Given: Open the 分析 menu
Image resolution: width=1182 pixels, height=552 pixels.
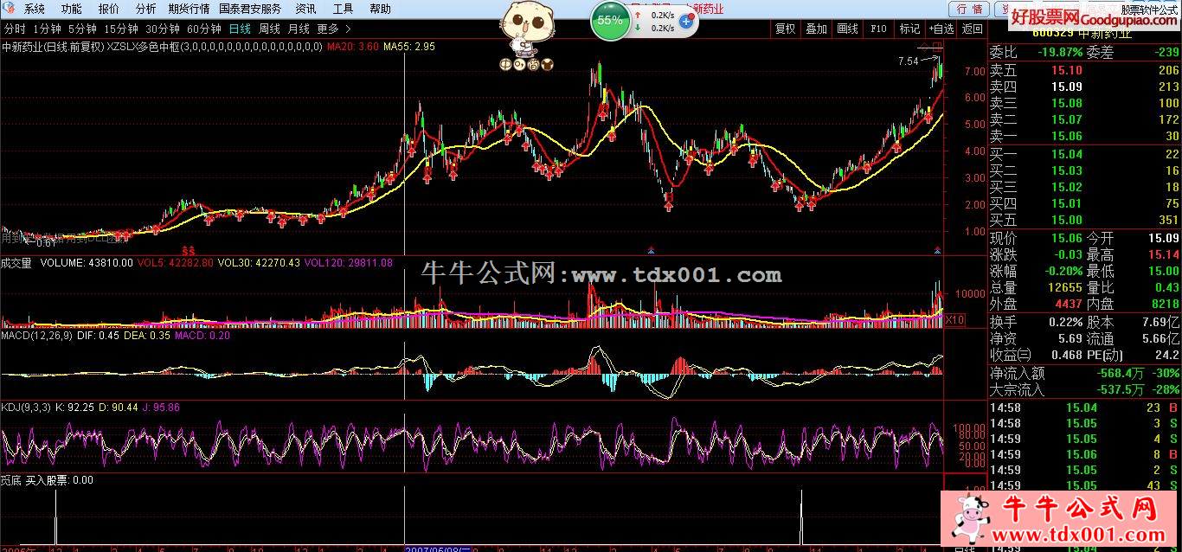Looking at the screenshot, I should click(146, 9).
